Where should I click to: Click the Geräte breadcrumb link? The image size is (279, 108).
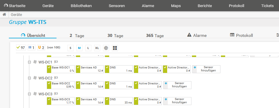(x=16, y=15)
